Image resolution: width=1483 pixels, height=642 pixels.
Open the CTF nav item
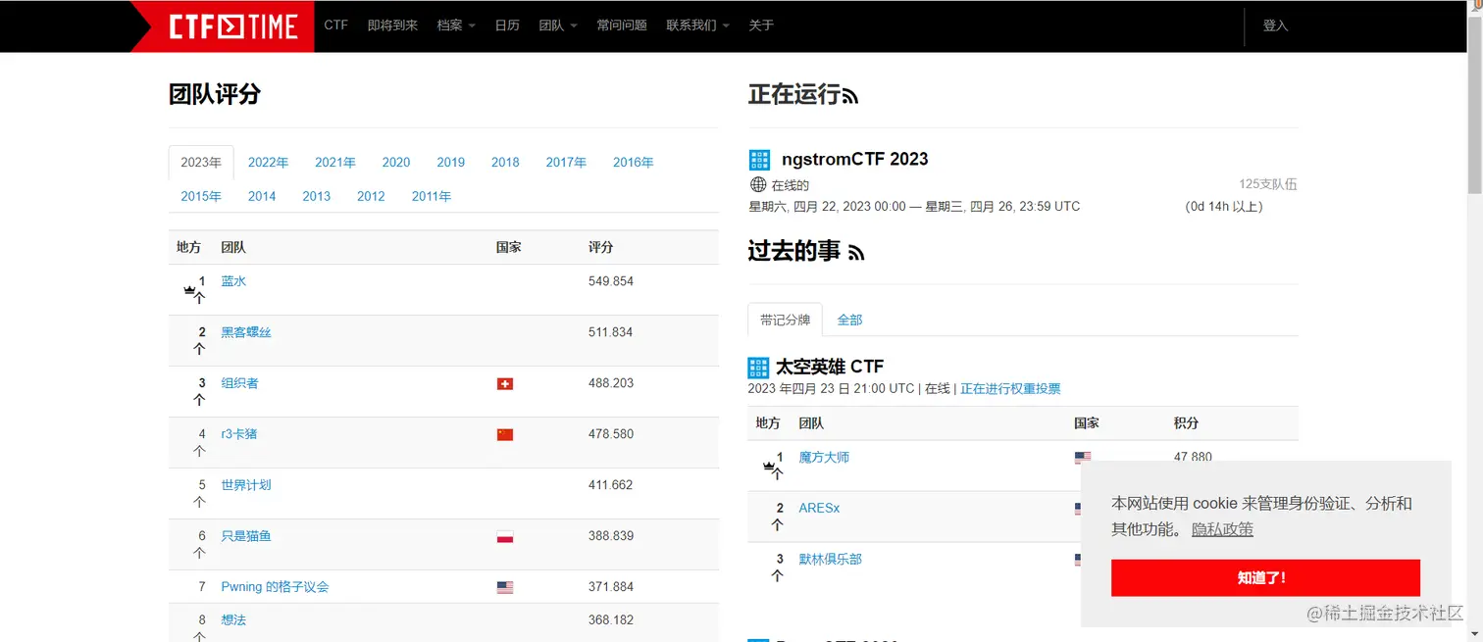(336, 25)
